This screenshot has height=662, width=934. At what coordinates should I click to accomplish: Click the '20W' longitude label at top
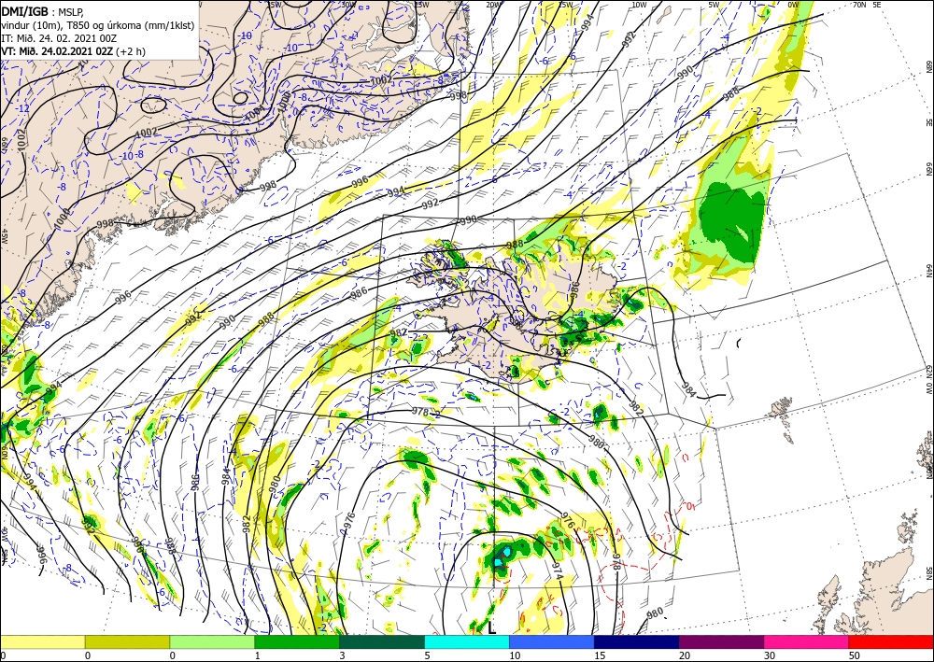[492, 5]
